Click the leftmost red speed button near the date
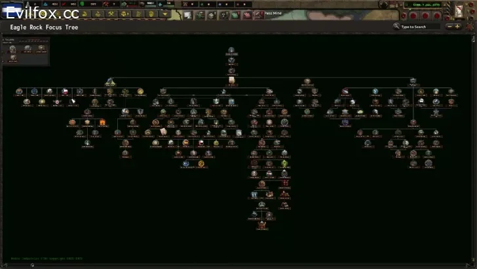This screenshot has height=269, width=477. (411, 14)
